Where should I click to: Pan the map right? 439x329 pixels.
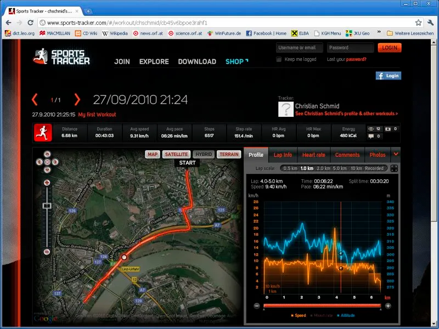point(55,162)
